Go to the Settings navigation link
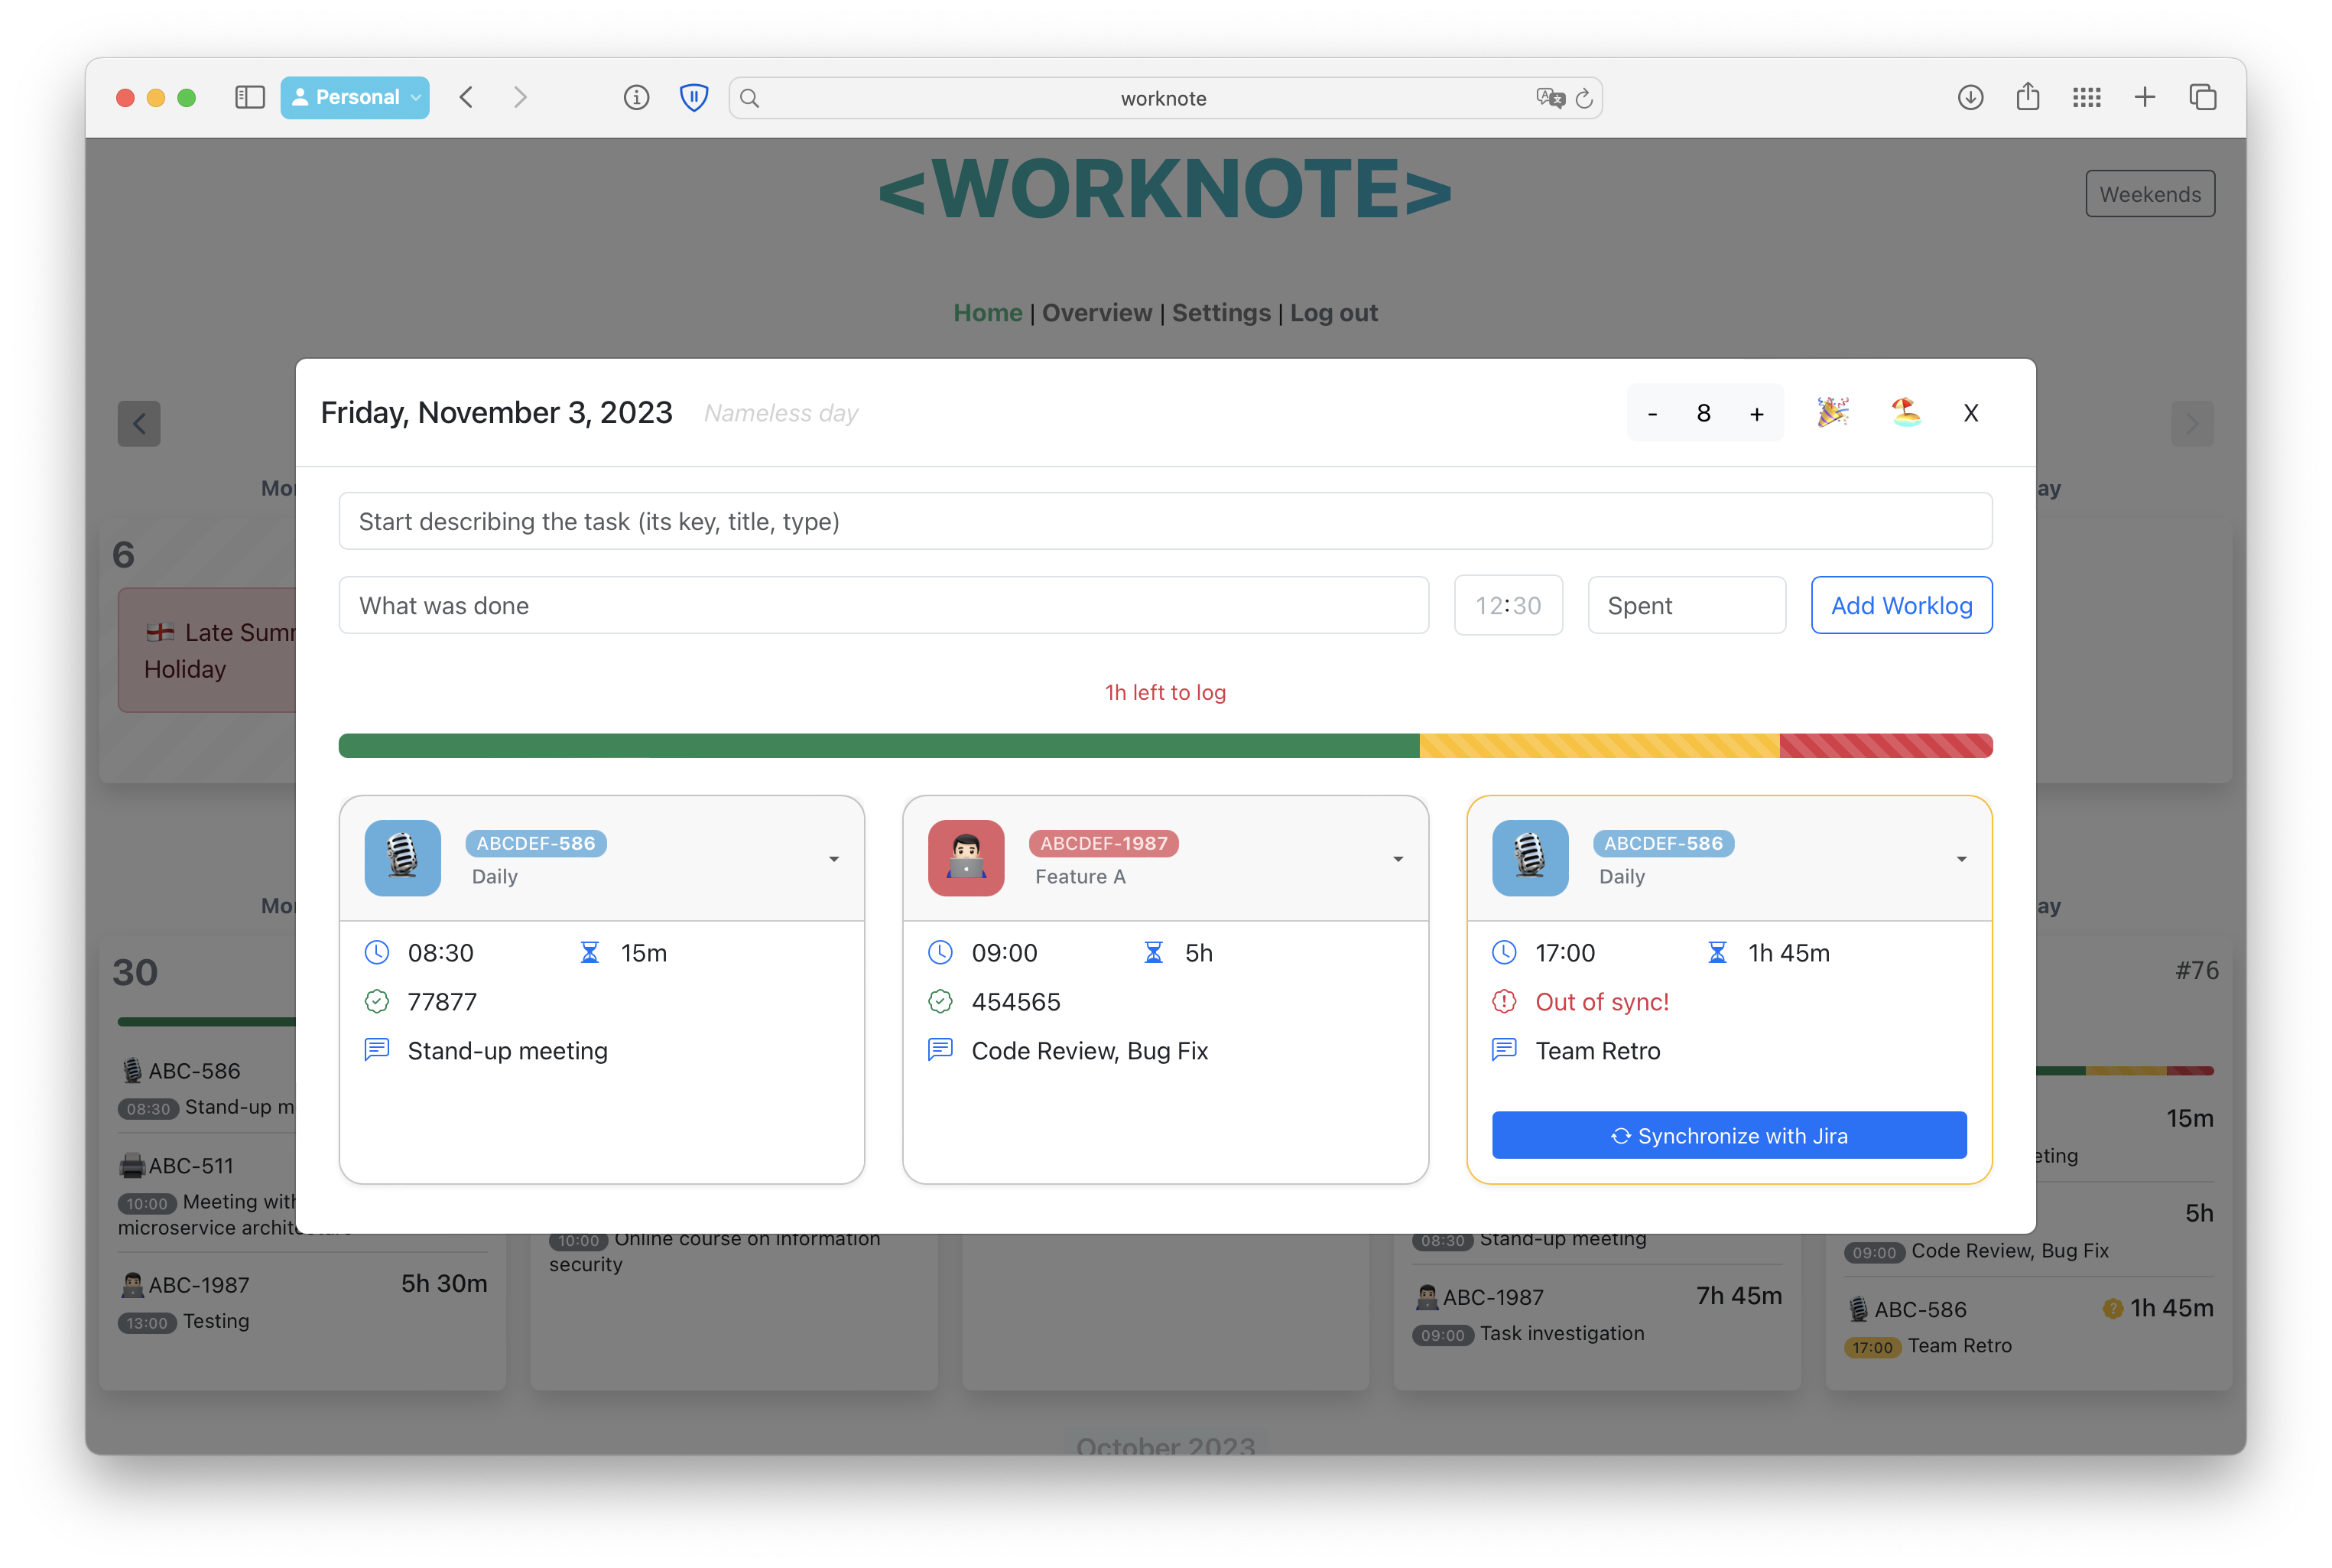 pyautogui.click(x=1220, y=313)
